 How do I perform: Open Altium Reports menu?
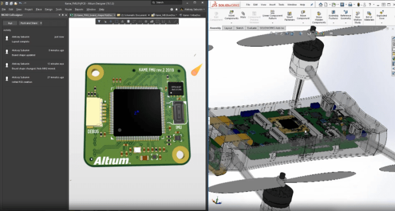(x=79, y=10)
